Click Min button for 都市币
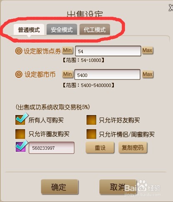This screenshot has height=202, width=173. 68,74
